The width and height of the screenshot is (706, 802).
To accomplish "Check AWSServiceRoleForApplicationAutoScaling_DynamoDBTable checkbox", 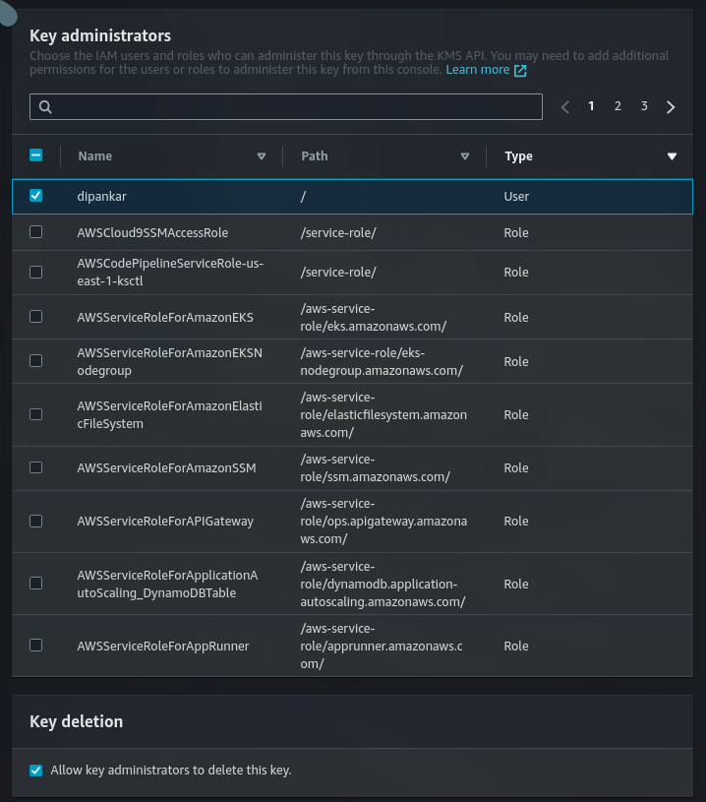I will coord(35,584).
